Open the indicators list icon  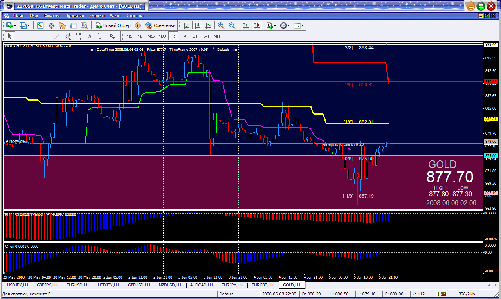pos(270,25)
